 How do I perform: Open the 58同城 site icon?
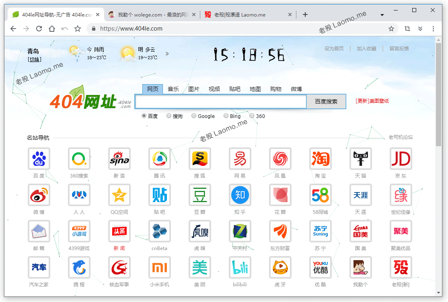coord(320,195)
